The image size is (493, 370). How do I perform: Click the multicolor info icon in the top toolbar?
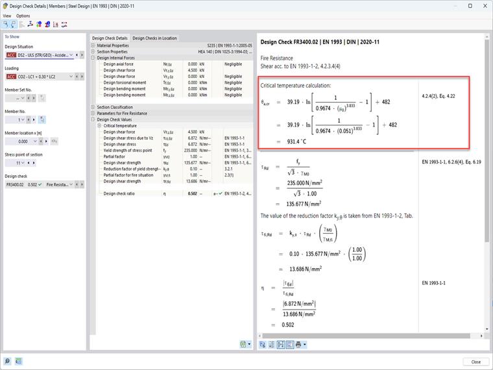(x=39, y=24)
